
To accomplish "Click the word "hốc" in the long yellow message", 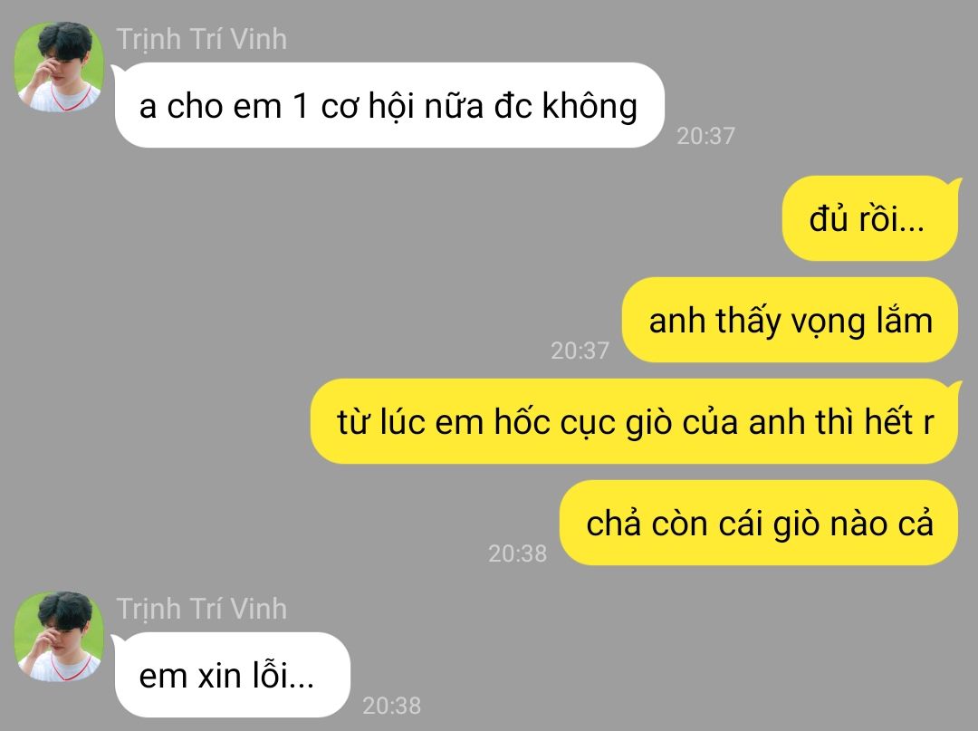I will (x=521, y=421).
